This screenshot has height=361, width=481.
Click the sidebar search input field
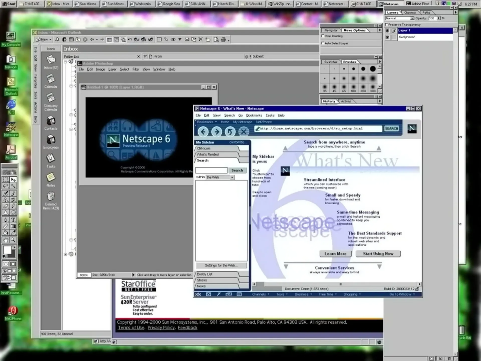click(x=211, y=170)
